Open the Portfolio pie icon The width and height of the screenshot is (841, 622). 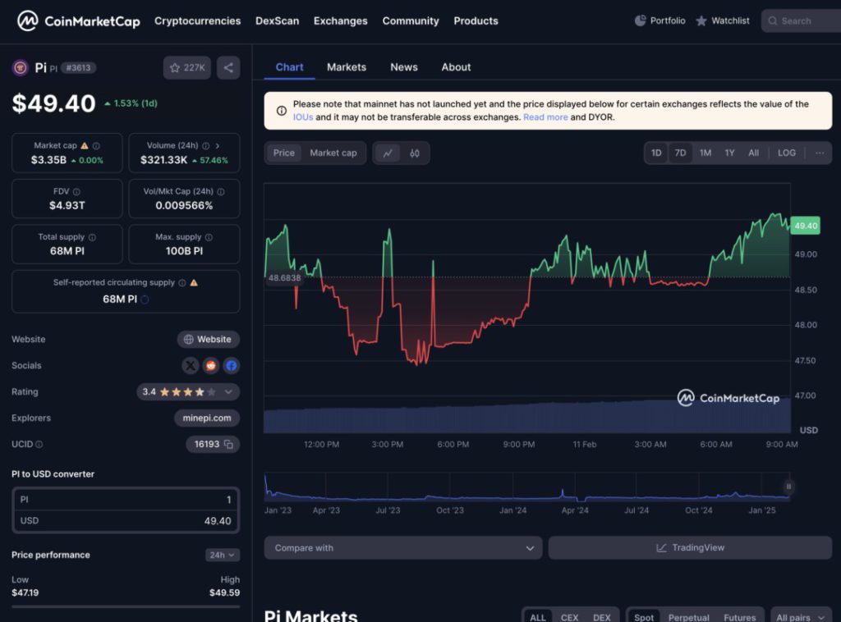pos(640,21)
